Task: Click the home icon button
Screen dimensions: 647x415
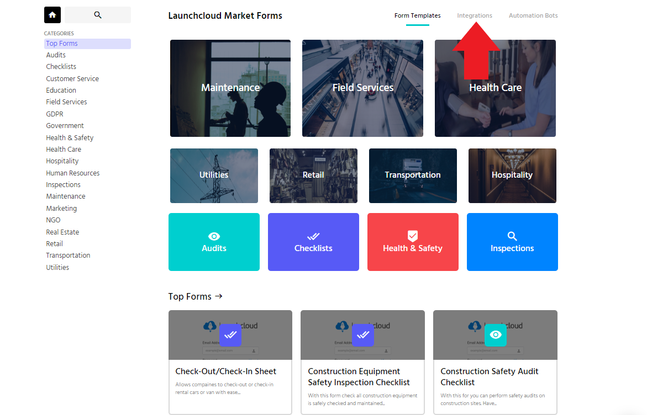Action: (x=52, y=15)
